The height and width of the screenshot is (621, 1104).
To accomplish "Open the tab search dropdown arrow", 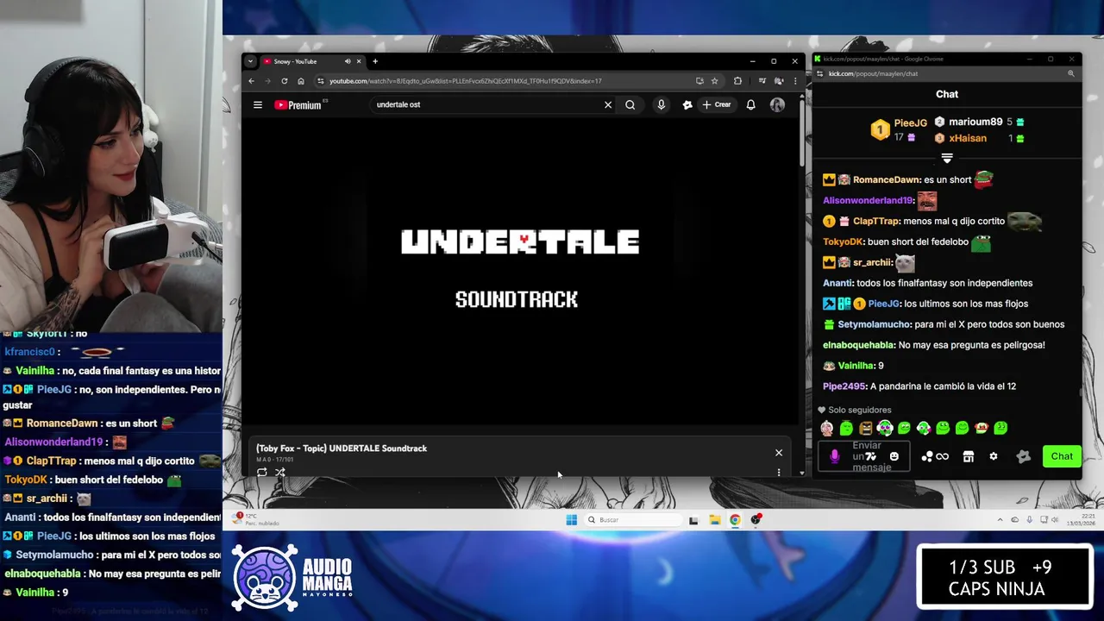I will tap(250, 61).
